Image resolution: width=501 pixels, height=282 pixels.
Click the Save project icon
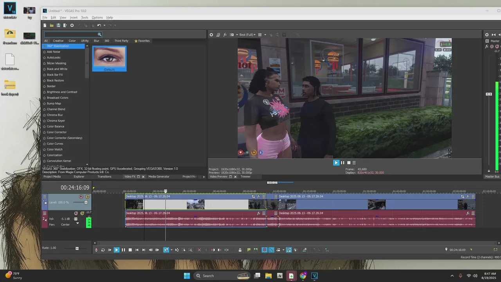point(58,25)
